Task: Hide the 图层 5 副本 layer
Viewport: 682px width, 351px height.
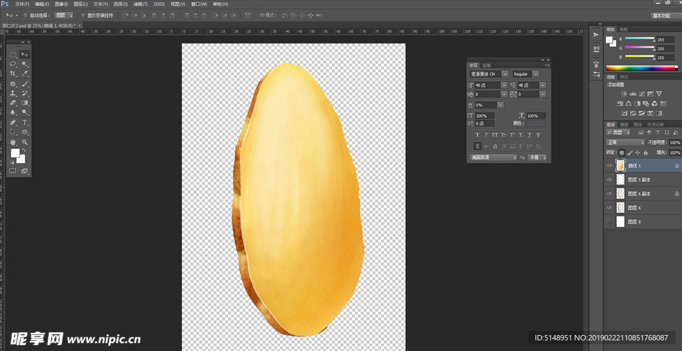Action: [x=609, y=180]
